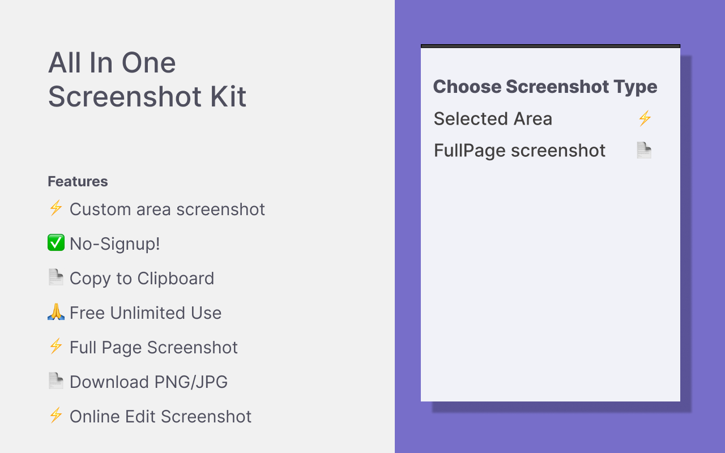This screenshot has width=725, height=453.
Task: Click lightning icon beside Full Page Screenshot
Action: 56,347
